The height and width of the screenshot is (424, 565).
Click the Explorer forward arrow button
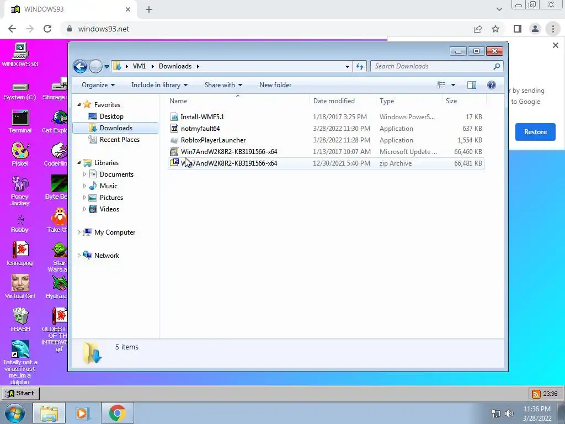tap(95, 66)
